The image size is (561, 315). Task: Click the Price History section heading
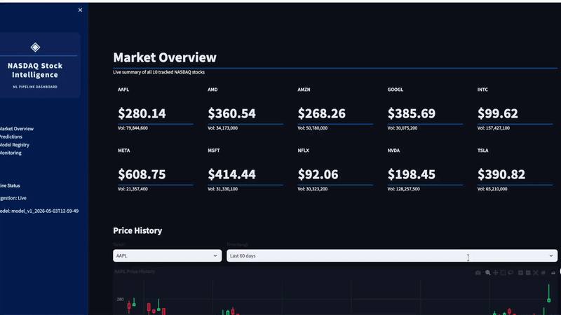[x=137, y=231]
